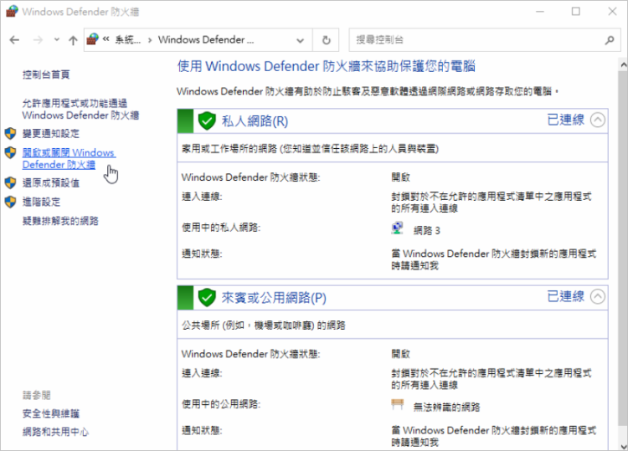The image size is (628, 451).
Task: Click the 無法辨識的網路 text
Action: point(446,407)
